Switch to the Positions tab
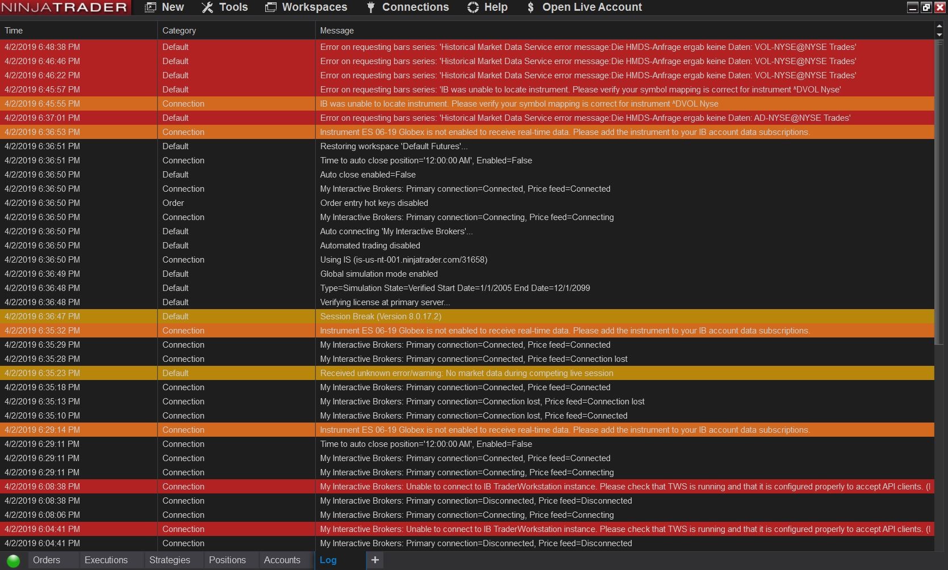The image size is (948, 570). pyautogui.click(x=227, y=560)
